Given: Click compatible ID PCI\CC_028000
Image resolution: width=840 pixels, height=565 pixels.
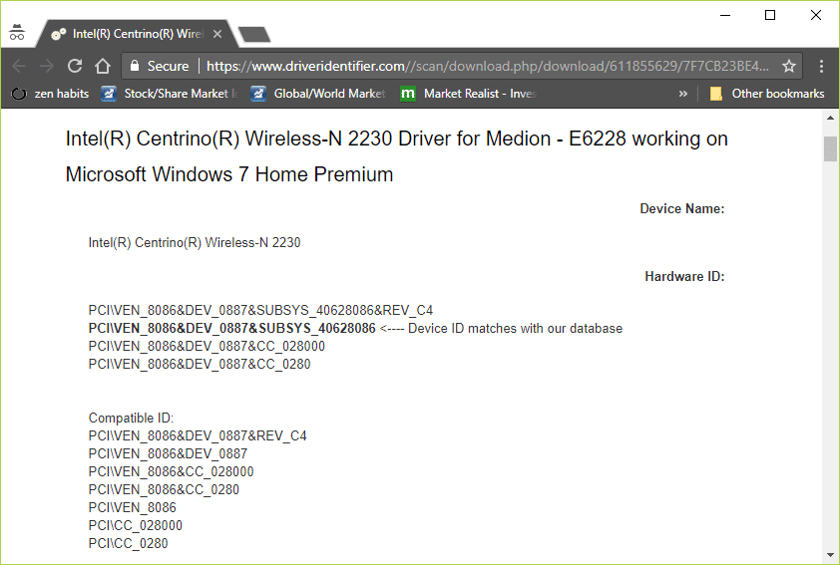Looking at the screenshot, I should (136, 525).
